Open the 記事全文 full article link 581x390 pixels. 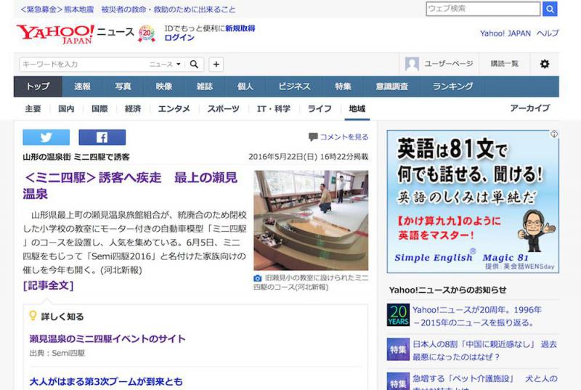(x=48, y=285)
